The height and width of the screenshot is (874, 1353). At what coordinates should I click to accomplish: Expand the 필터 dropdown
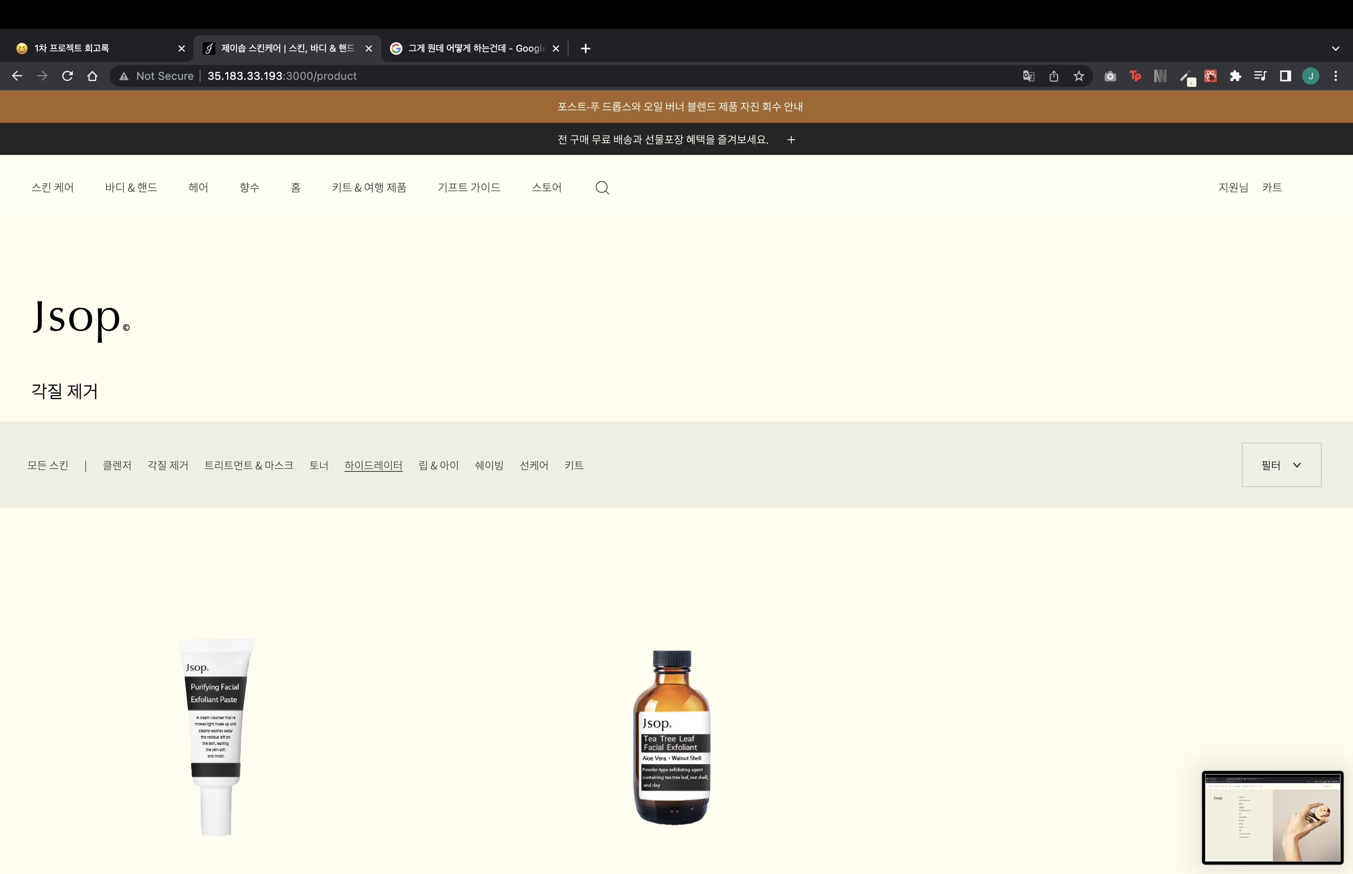pyautogui.click(x=1281, y=465)
